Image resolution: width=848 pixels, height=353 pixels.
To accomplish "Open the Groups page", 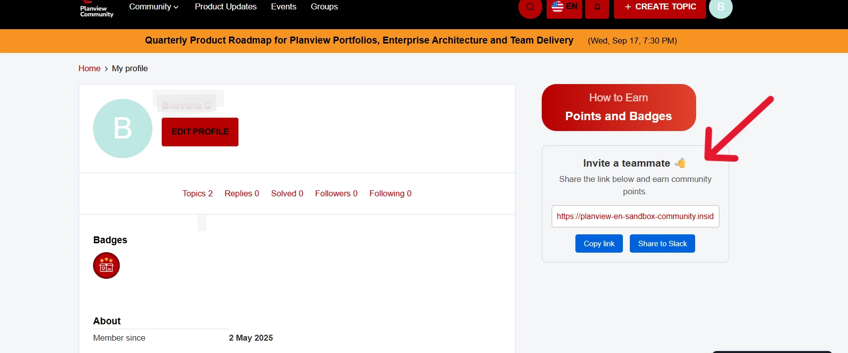I will (324, 7).
